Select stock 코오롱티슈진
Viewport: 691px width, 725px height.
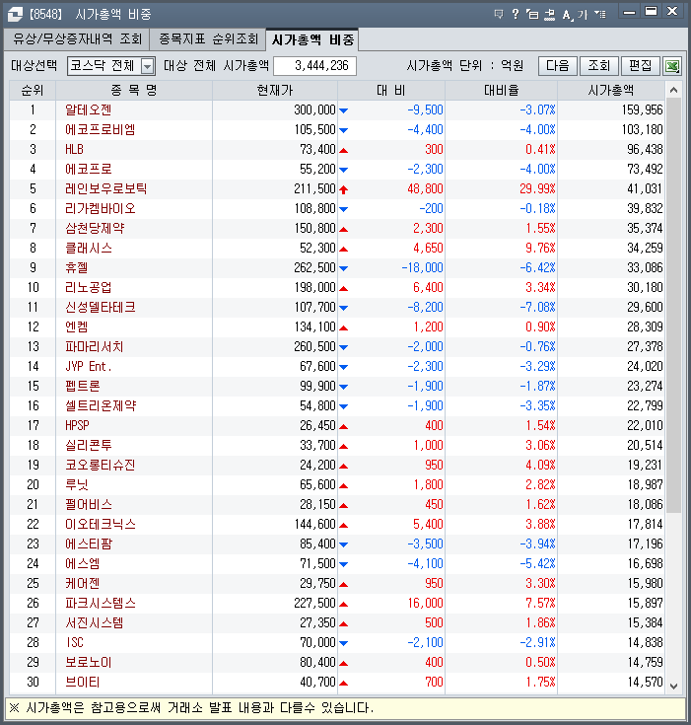click(x=100, y=466)
